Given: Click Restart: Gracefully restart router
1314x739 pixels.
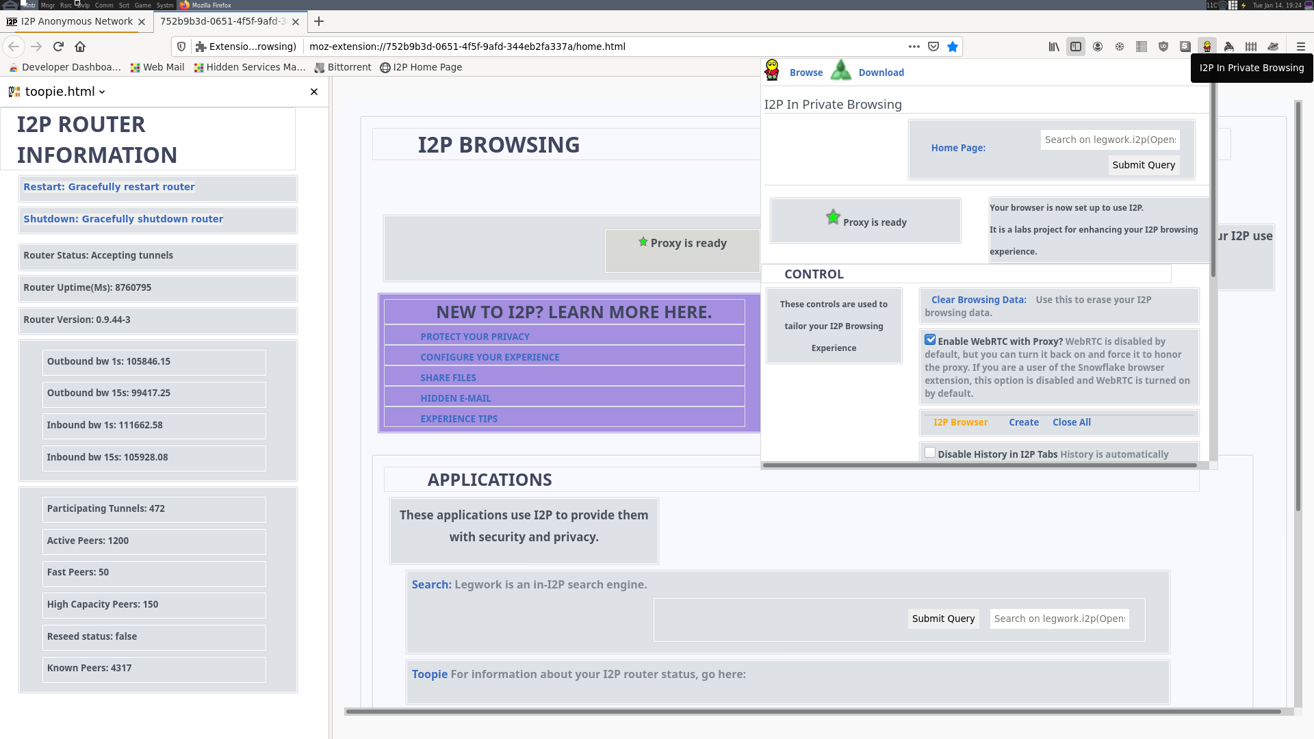Looking at the screenshot, I should 109,186.
